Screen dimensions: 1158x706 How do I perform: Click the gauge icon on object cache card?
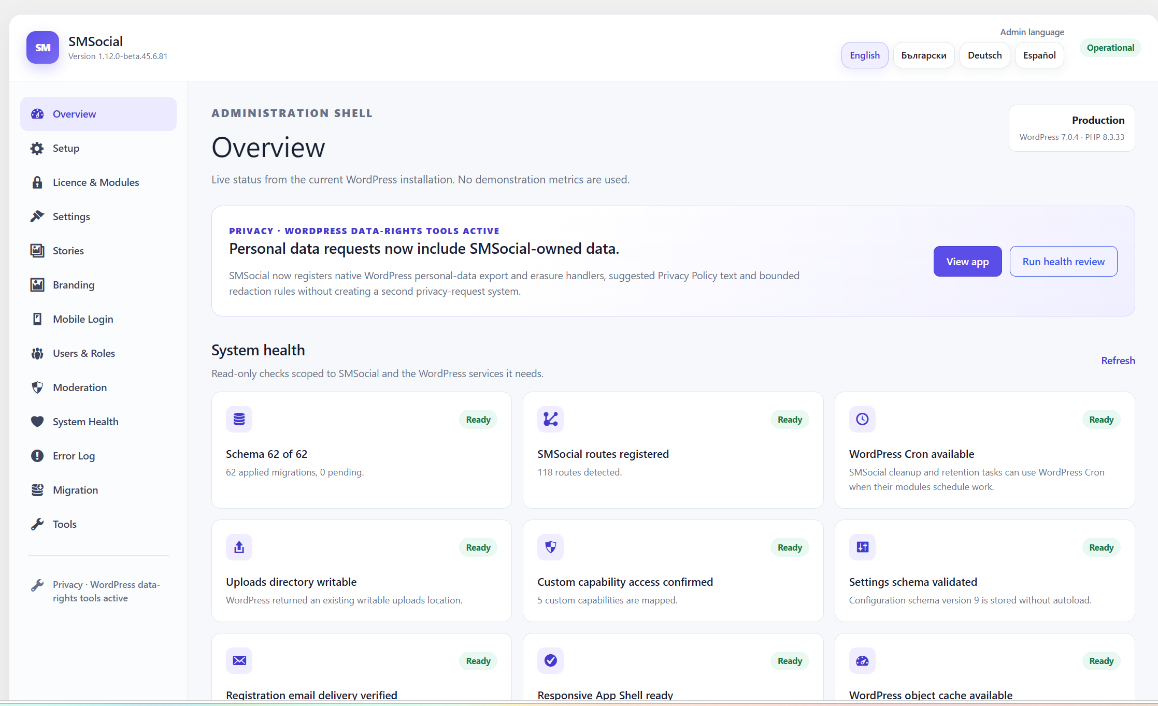(862, 660)
